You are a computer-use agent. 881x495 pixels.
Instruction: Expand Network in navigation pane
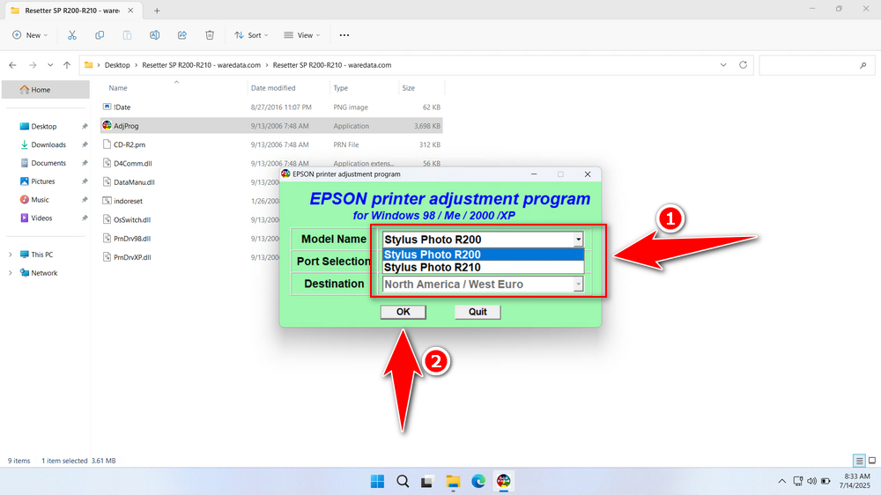point(10,273)
